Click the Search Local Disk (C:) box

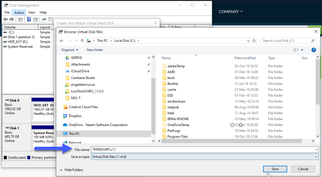click(x=285, y=41)
